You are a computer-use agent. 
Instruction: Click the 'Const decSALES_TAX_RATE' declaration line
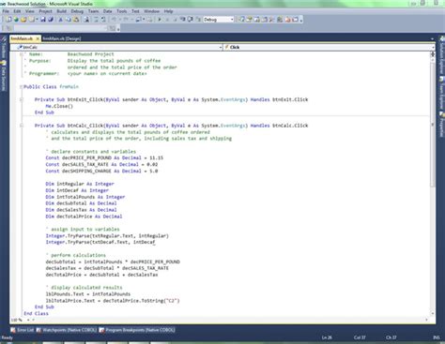[101, 164]
